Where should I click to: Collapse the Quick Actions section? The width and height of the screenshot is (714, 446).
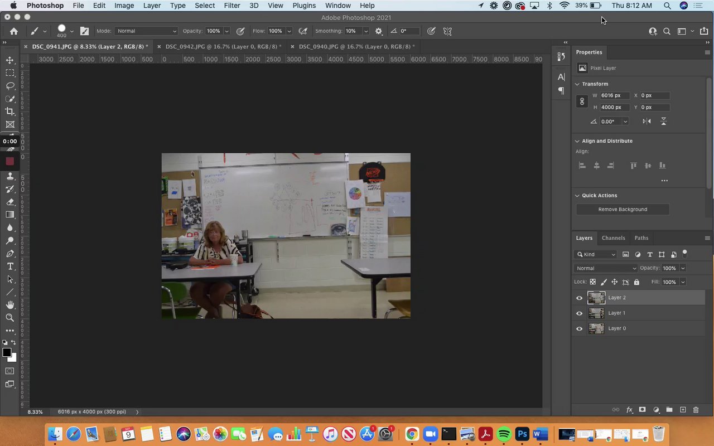(x=577, y=196)
